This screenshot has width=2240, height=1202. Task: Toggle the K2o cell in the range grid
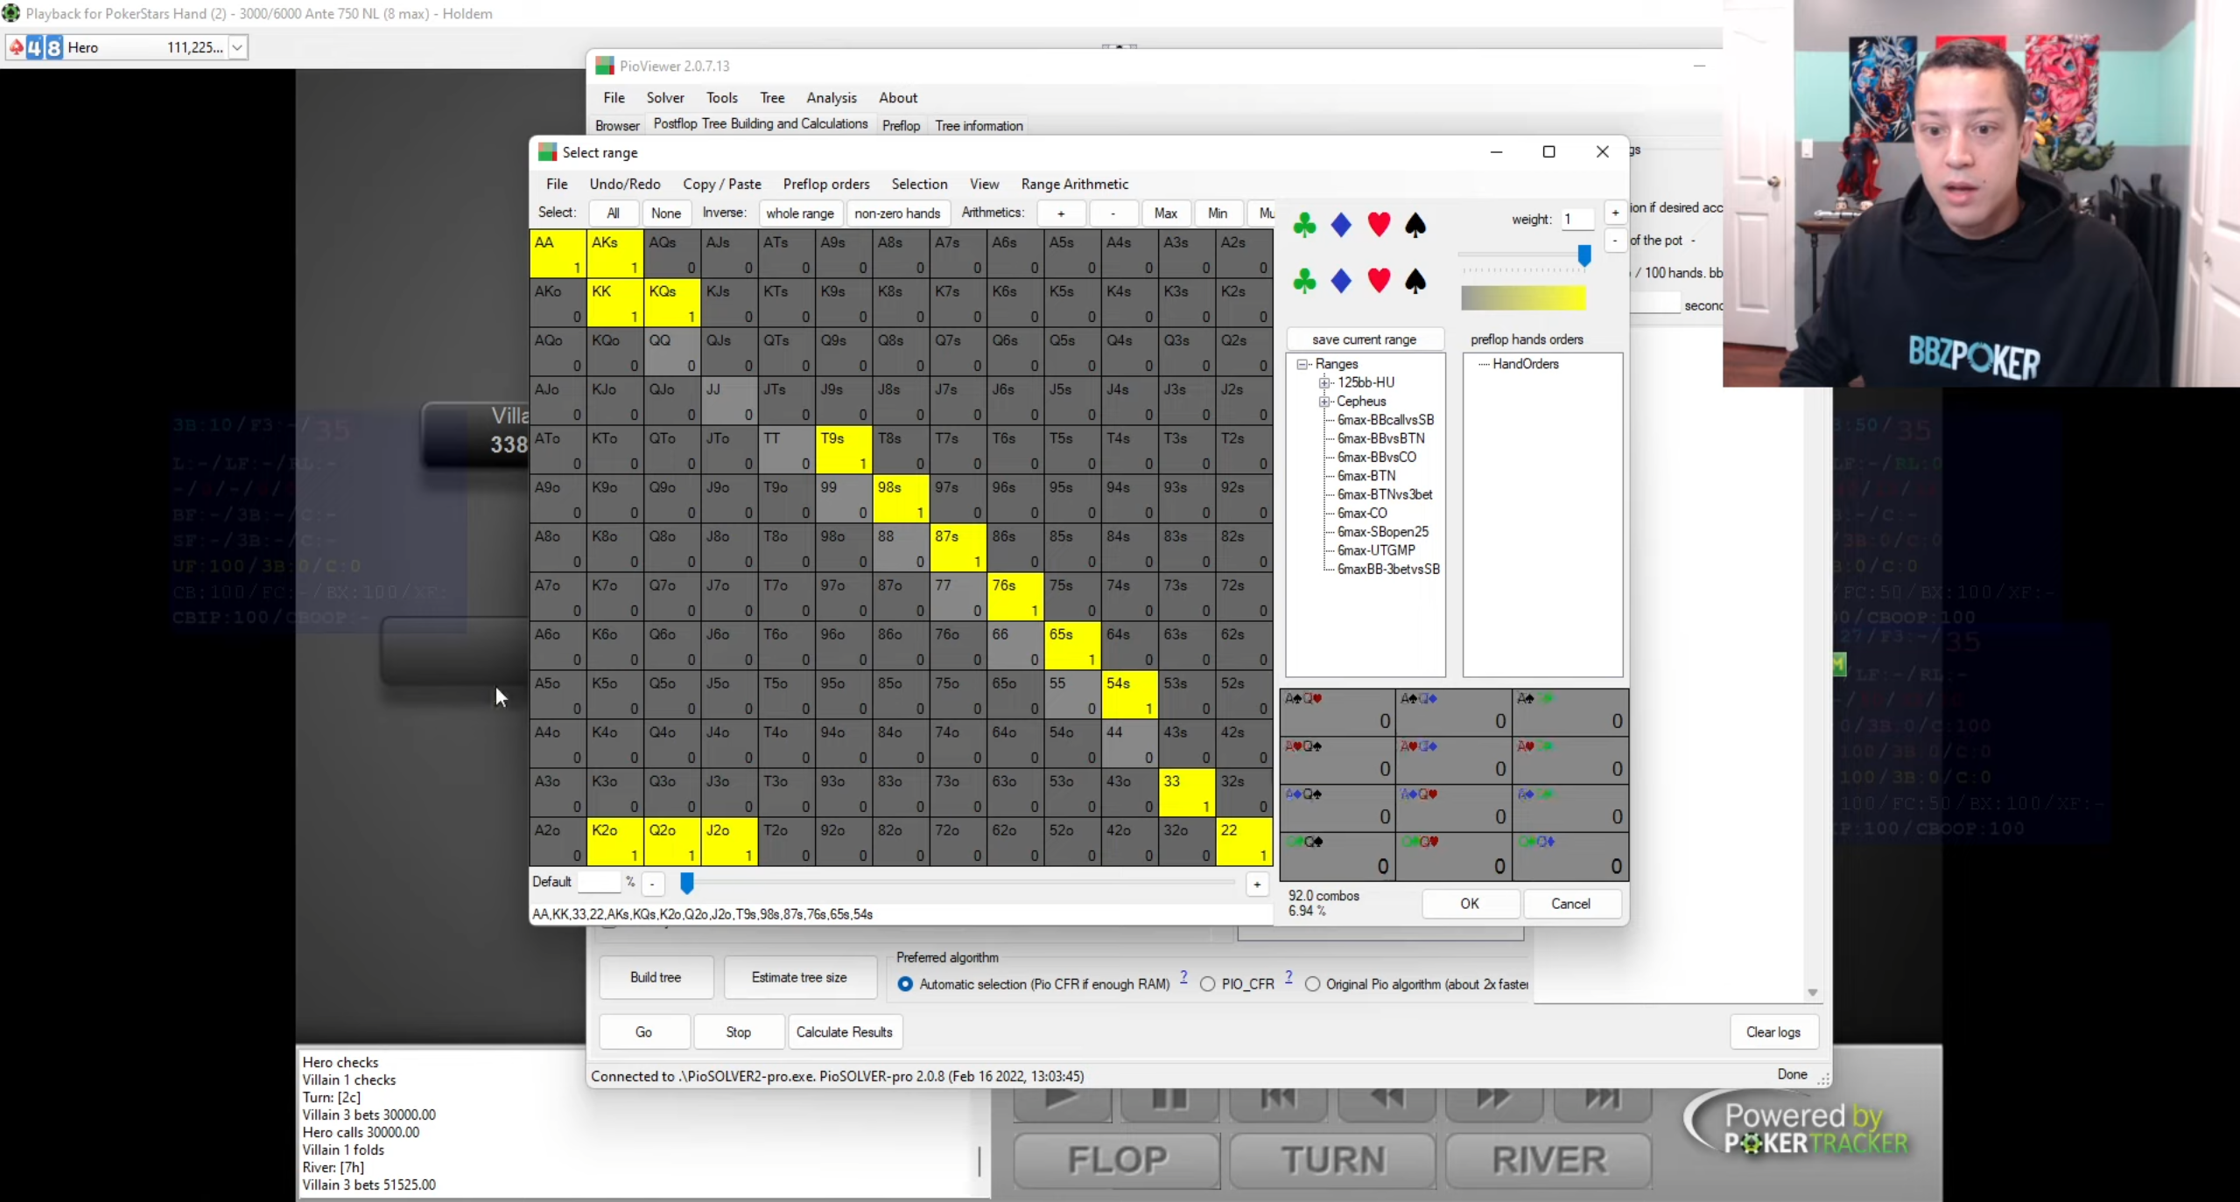point(614,842)
